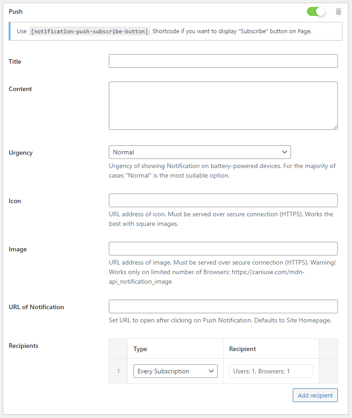Disable the Push carrier toggle
The width and height of the screenshot is (352, 418).
tap(316, 11)
